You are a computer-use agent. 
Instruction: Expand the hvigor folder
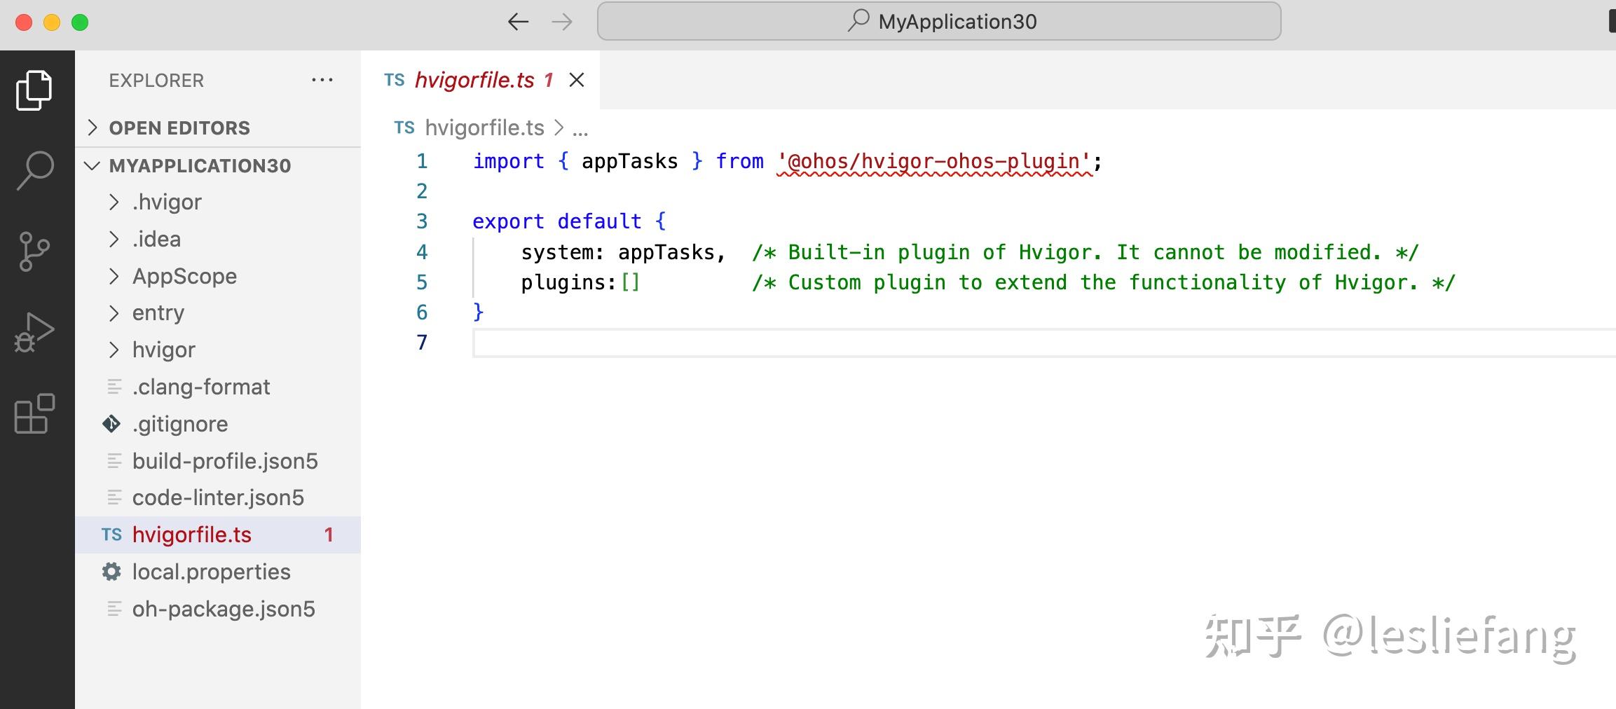point(218,350)
